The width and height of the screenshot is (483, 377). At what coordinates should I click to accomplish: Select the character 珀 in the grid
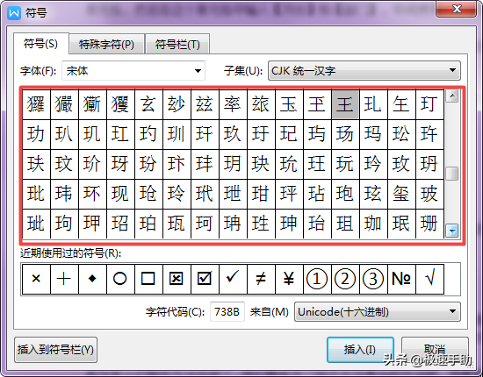pyautogui.click(x=148, y=224)
